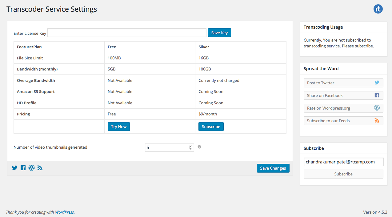Increase video thumbnails number with stepper arrow
Screen dimensions: 392x217
click(190, 146)
